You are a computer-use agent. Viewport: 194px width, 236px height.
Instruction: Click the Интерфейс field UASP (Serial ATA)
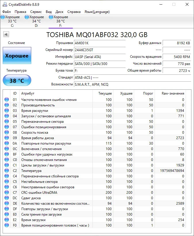click(100, 57)
